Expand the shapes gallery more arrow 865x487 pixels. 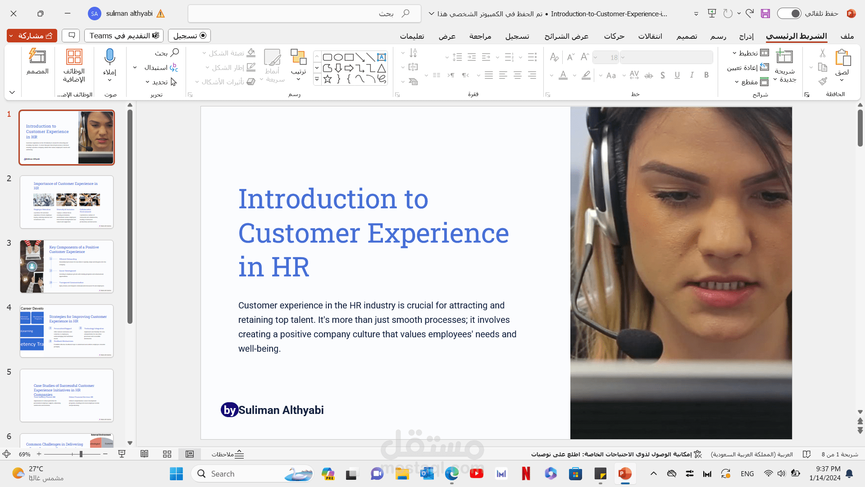[x=317, y=79]
